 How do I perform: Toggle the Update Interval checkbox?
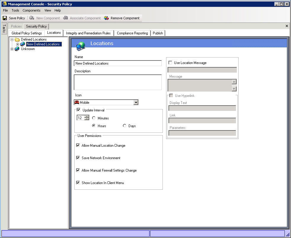[x=78, y=110]
